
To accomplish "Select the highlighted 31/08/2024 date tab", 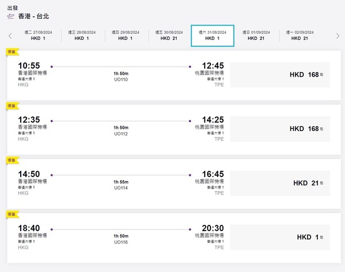I will [x=213, y=35].
